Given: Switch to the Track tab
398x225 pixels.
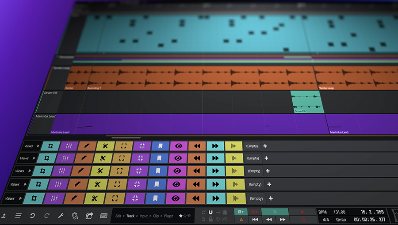Looking at the screenshot, I should click(130, 216).
